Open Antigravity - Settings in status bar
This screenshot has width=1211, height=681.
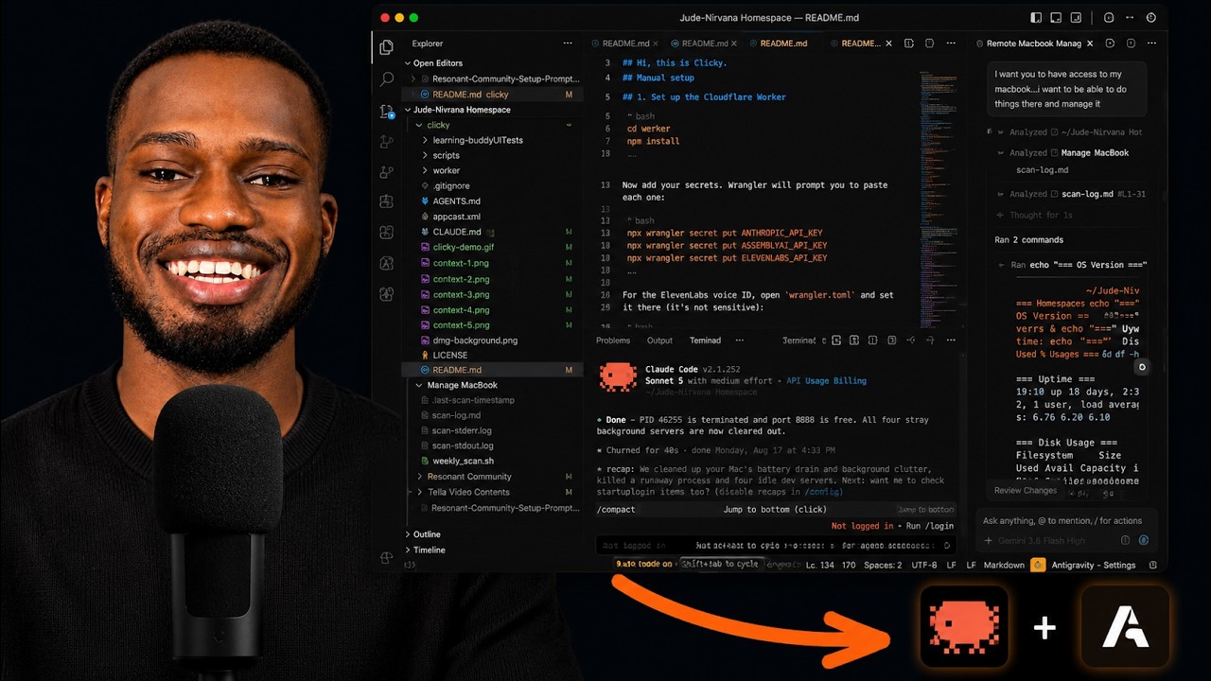click(1093, 565)
